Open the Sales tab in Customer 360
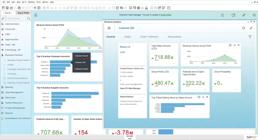 coord(128,37)
